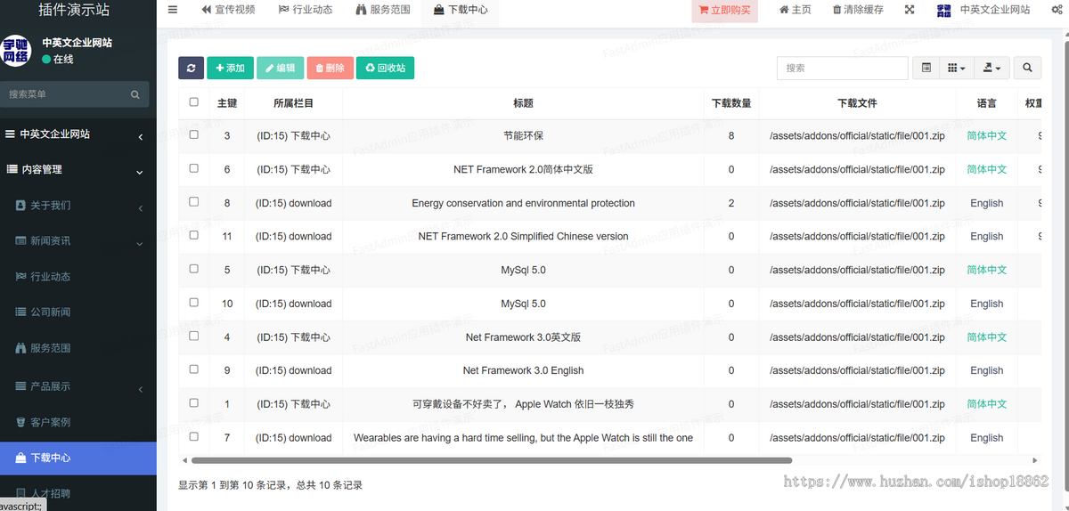The image size is (1069, 511).
Task: Open the columns visibility dropdown
Action: point(955,68)
